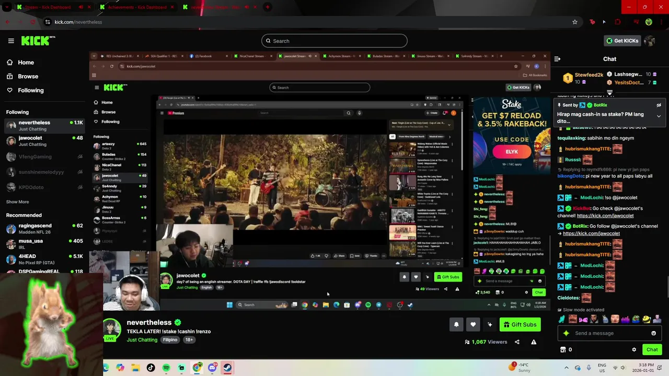
Task: Click the 18+ tag under nevertheless
Action: (x=189, y=340)
